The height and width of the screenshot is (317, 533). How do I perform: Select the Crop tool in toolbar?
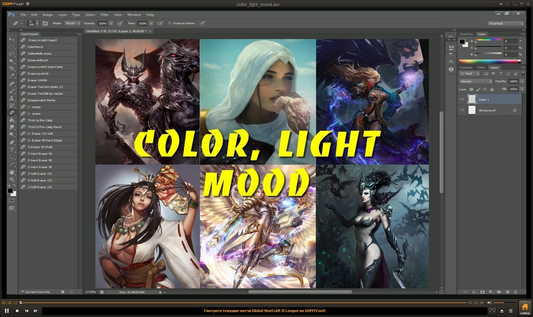point(12,68)
